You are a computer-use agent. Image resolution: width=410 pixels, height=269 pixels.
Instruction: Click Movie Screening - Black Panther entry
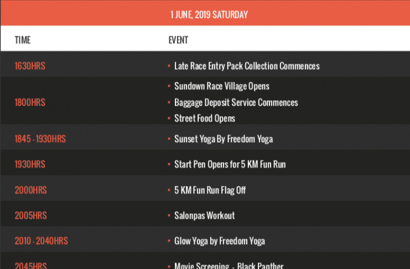pyautogui.click(x=229, y=265)
